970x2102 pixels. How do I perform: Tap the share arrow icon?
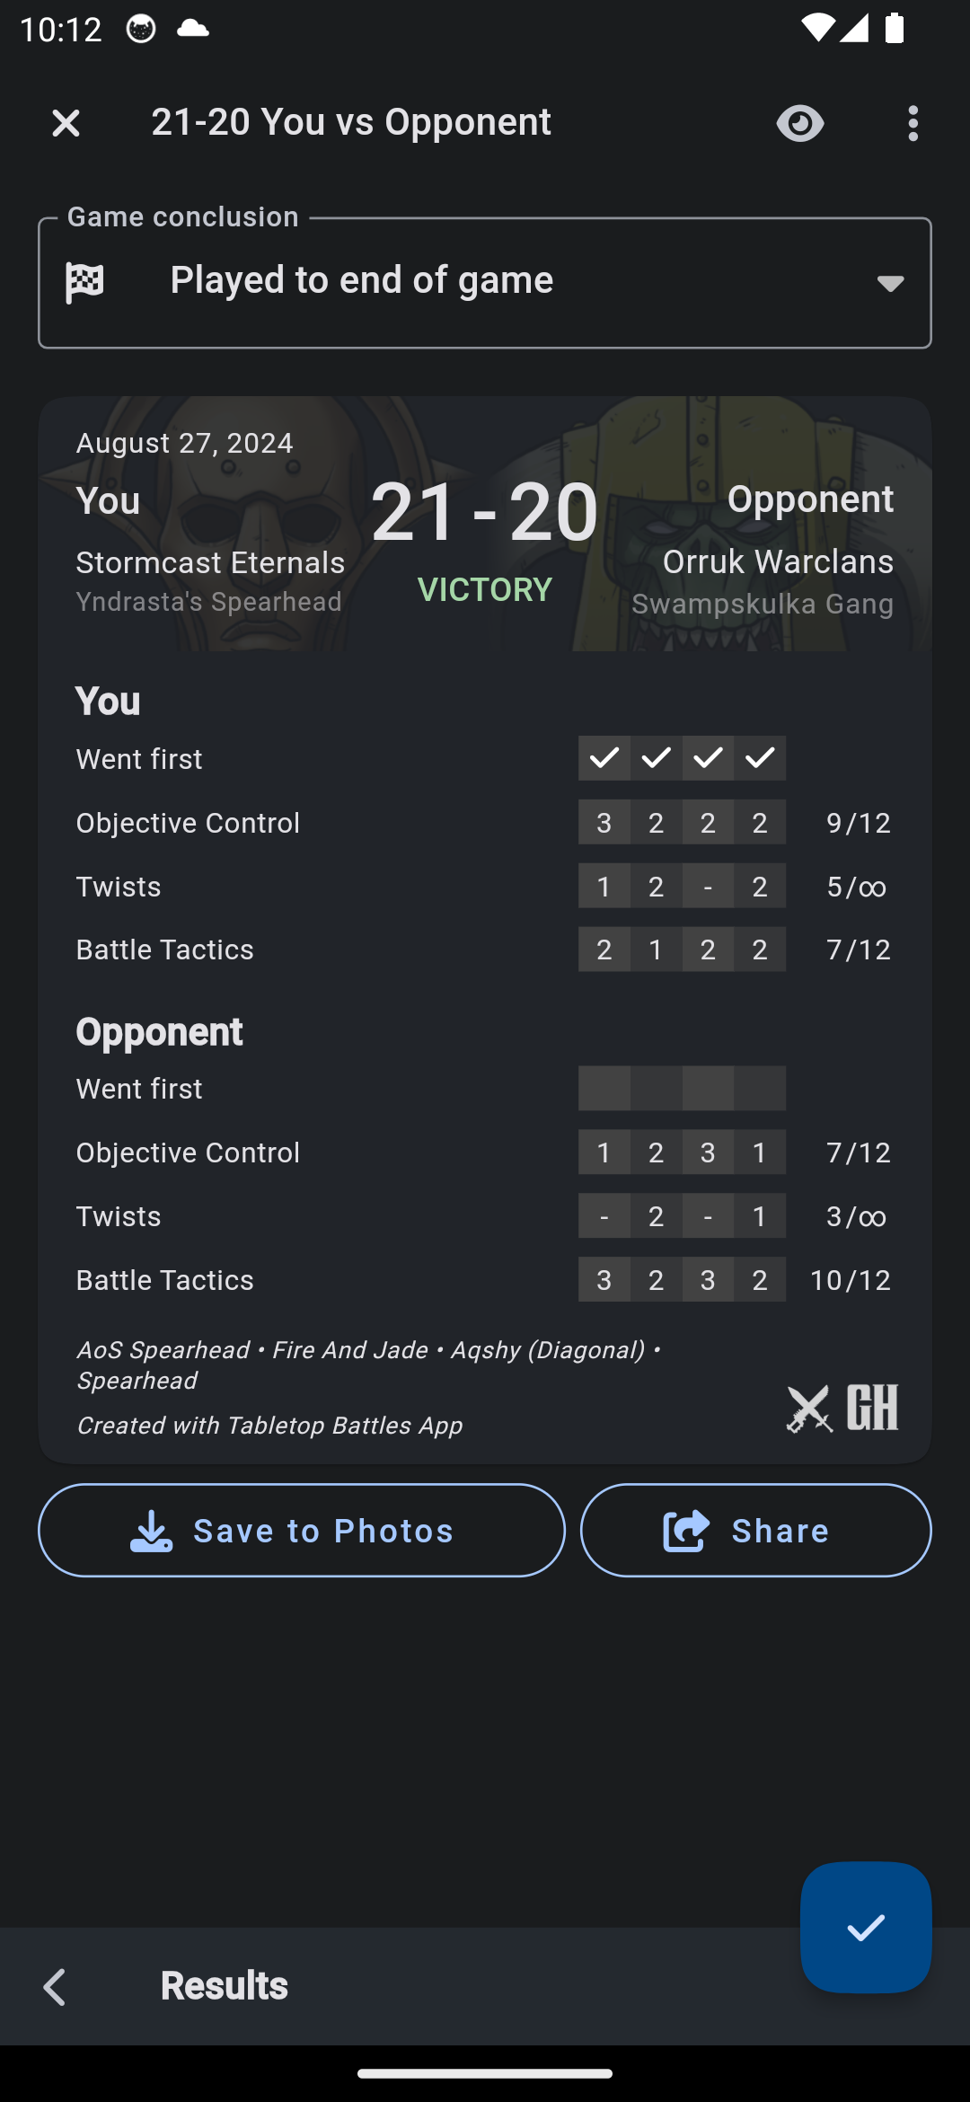click(x=686, y=1530)
